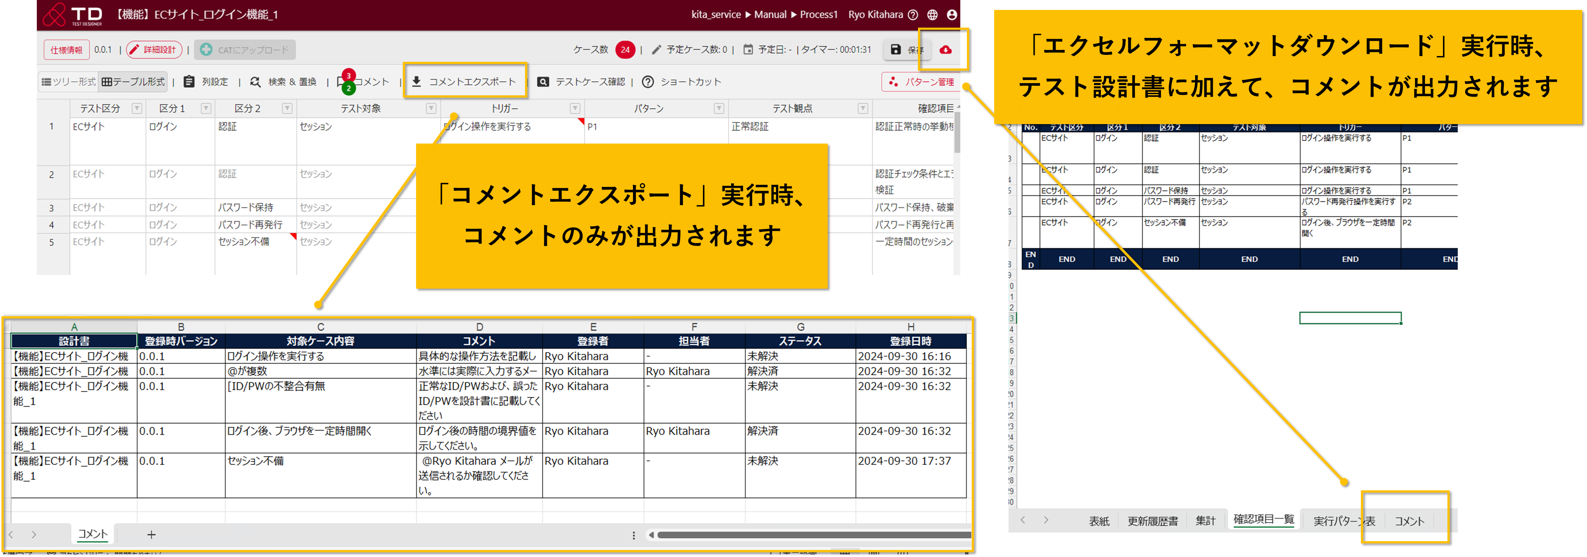The height and width of the screenshot is (557, 1587).
Task: Click the パターン管理 button
Action: click(x=921, y=82)
